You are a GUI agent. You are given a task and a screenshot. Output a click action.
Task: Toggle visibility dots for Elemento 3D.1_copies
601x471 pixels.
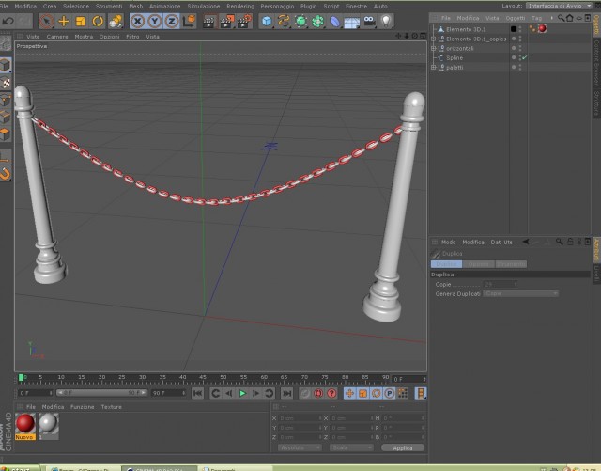click(520, 39)
